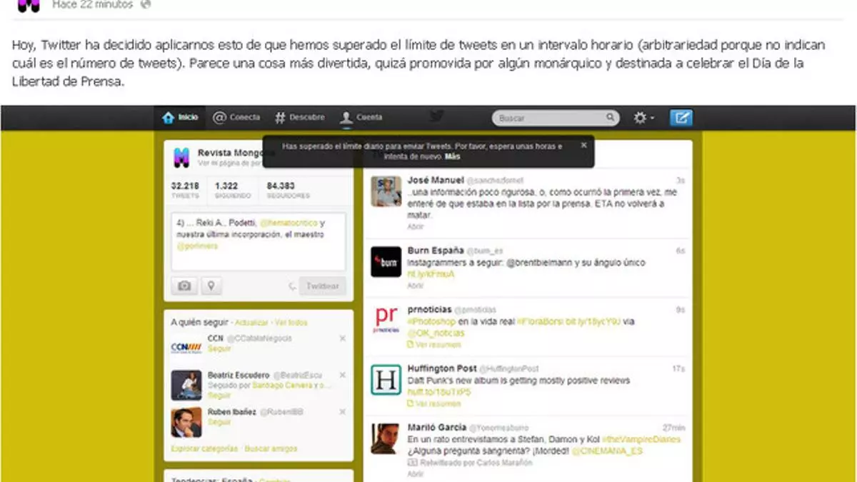Screen dimensions: 857x482
Task: Open the settings gear dropdown
Action: [x=643, y=118]
